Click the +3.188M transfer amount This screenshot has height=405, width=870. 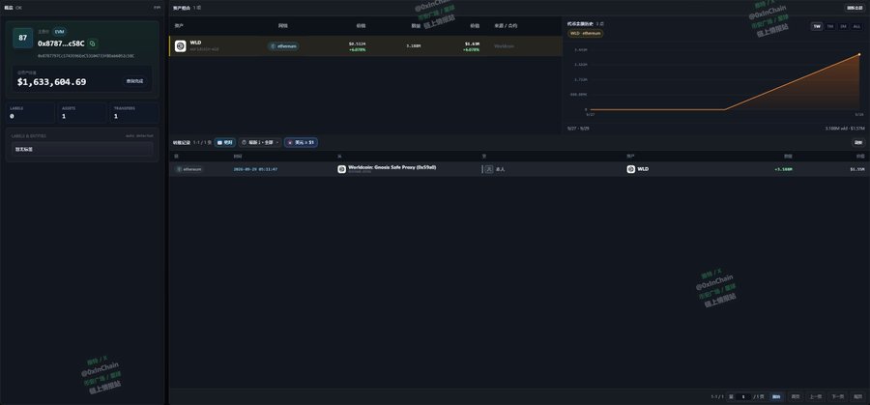pos(783,169)
